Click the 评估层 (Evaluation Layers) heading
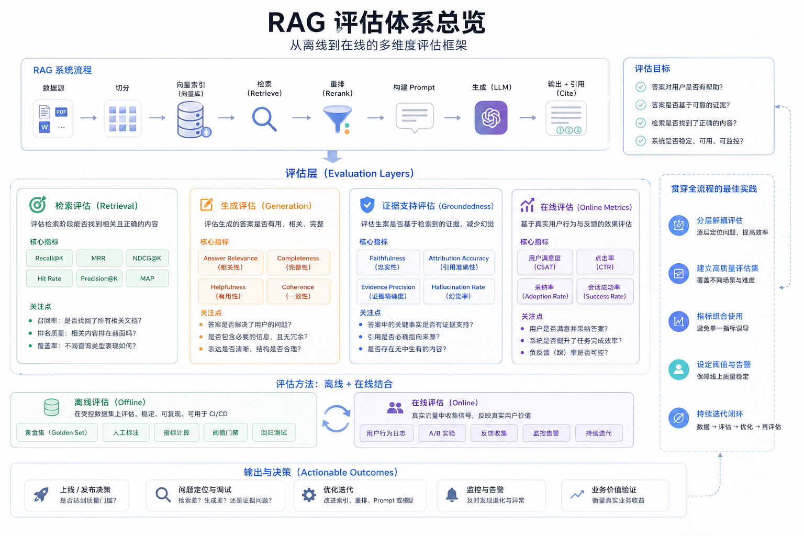 tap(350, 173)
